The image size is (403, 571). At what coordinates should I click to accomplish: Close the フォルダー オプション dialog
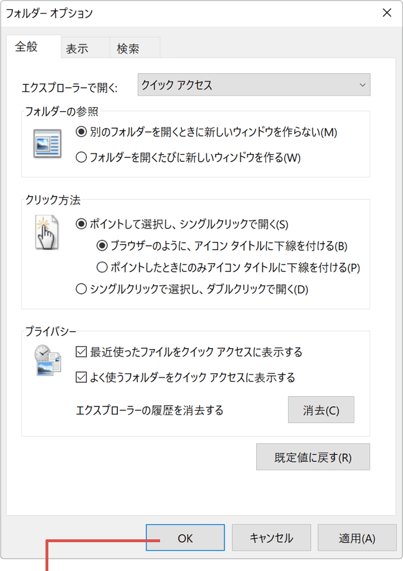[387, 13]
